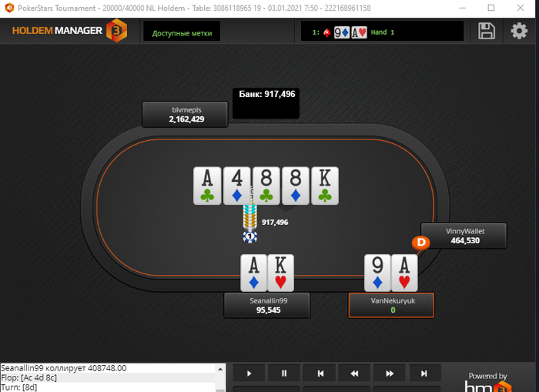Click the orange dealer button chip

[420, 243]
